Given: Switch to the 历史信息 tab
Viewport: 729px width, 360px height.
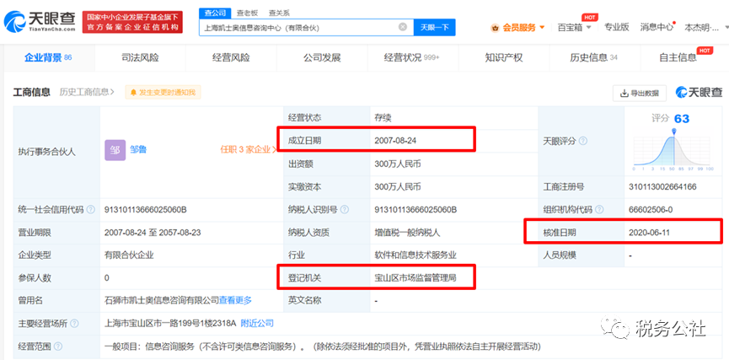Looking at the screenshot, I should click(593, 57).
